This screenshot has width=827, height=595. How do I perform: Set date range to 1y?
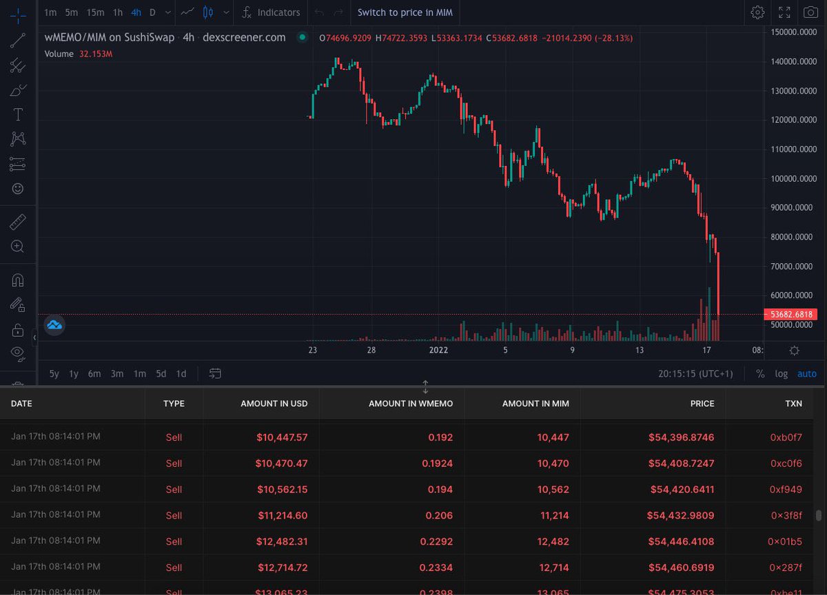coord(74,374)
